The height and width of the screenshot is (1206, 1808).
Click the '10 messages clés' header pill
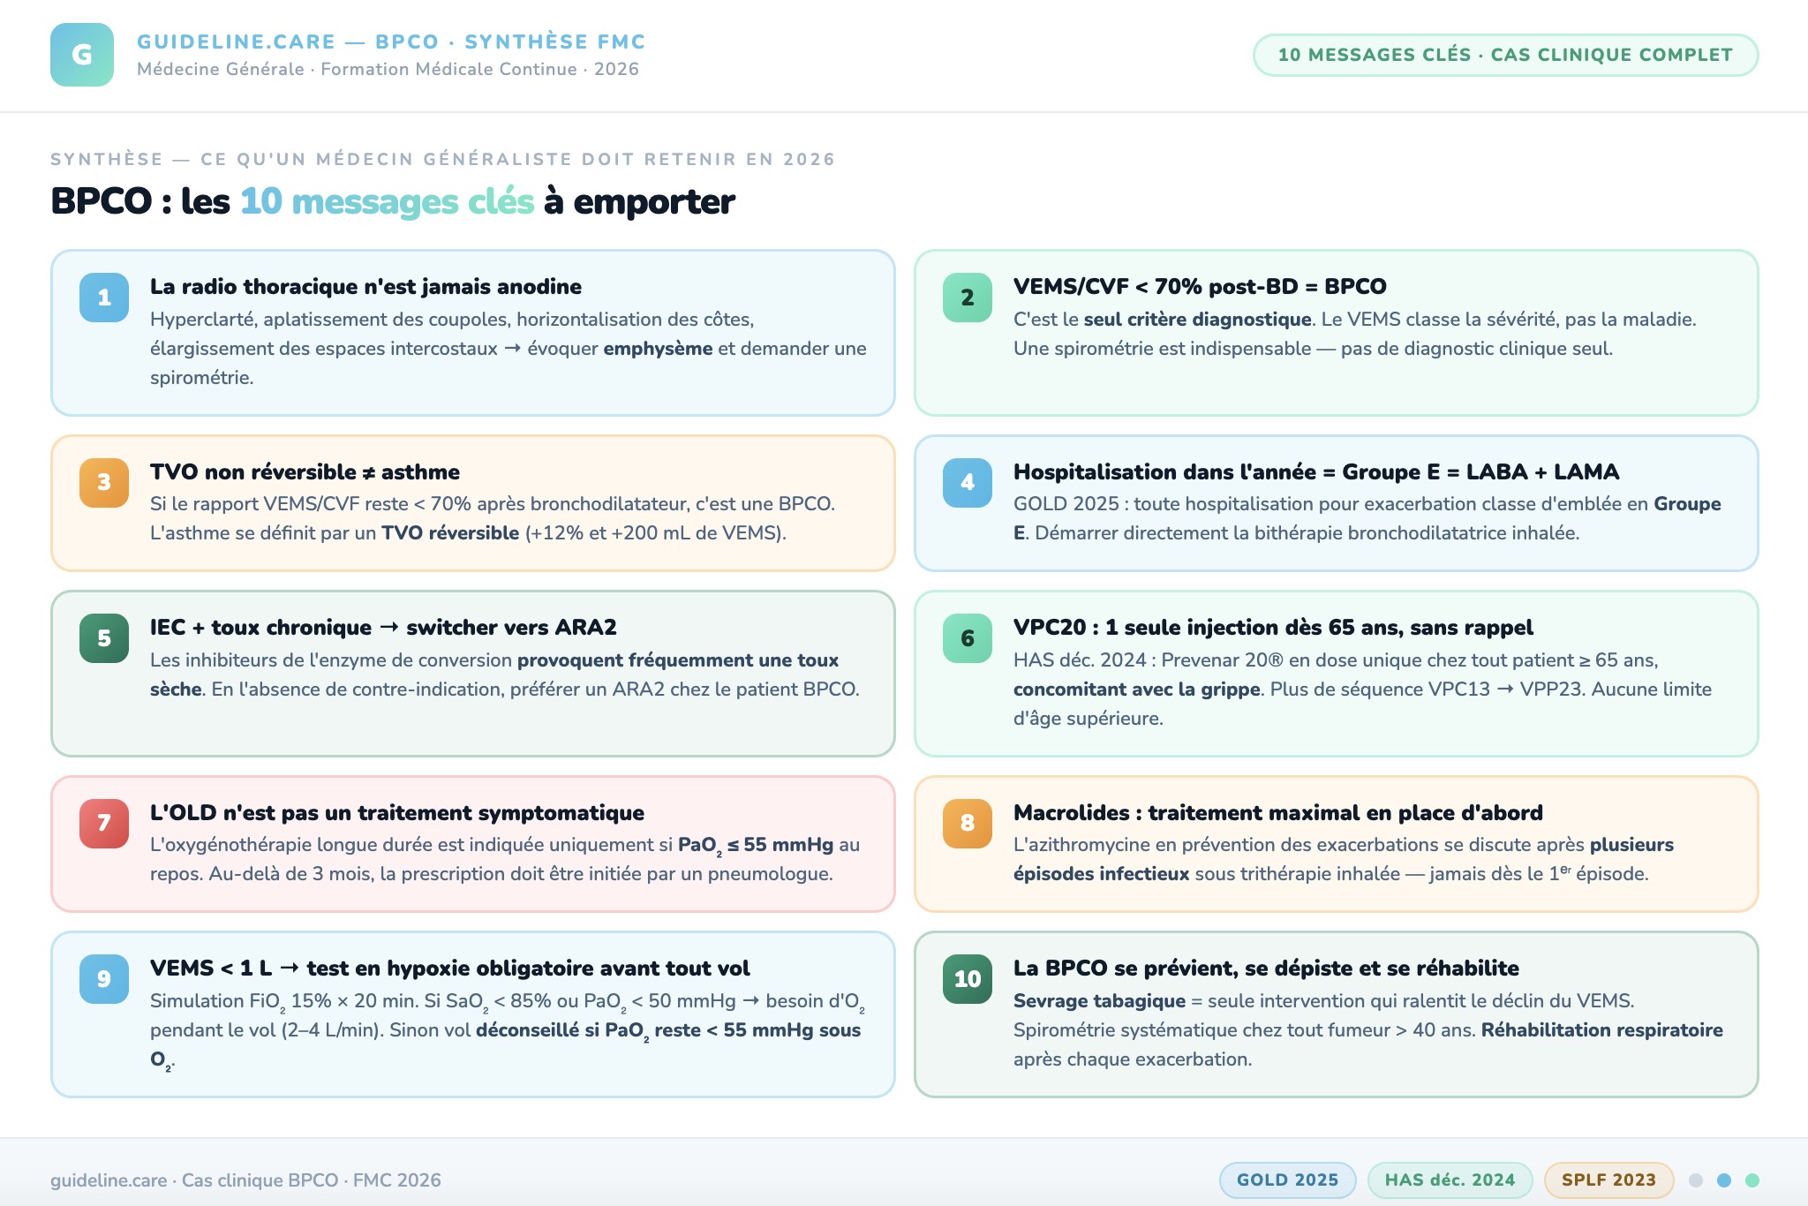coord(1505,55)
